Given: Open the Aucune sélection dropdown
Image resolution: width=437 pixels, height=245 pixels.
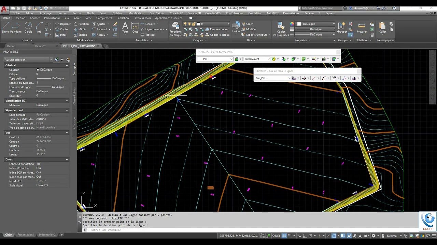Looking at the screenshot, I should pyautogui.click(x=28, y=60).
